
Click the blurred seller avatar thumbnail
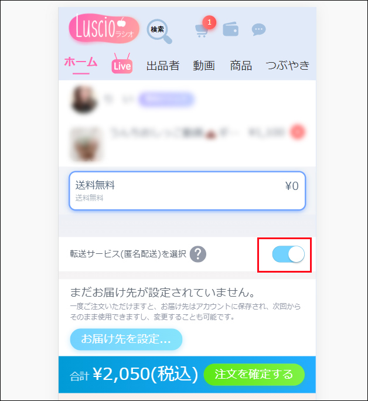click(84, 100)
